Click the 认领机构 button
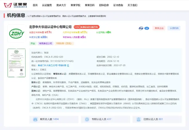Image resolution: width=189 pixels, height=130 pixels. coord(174,28)
